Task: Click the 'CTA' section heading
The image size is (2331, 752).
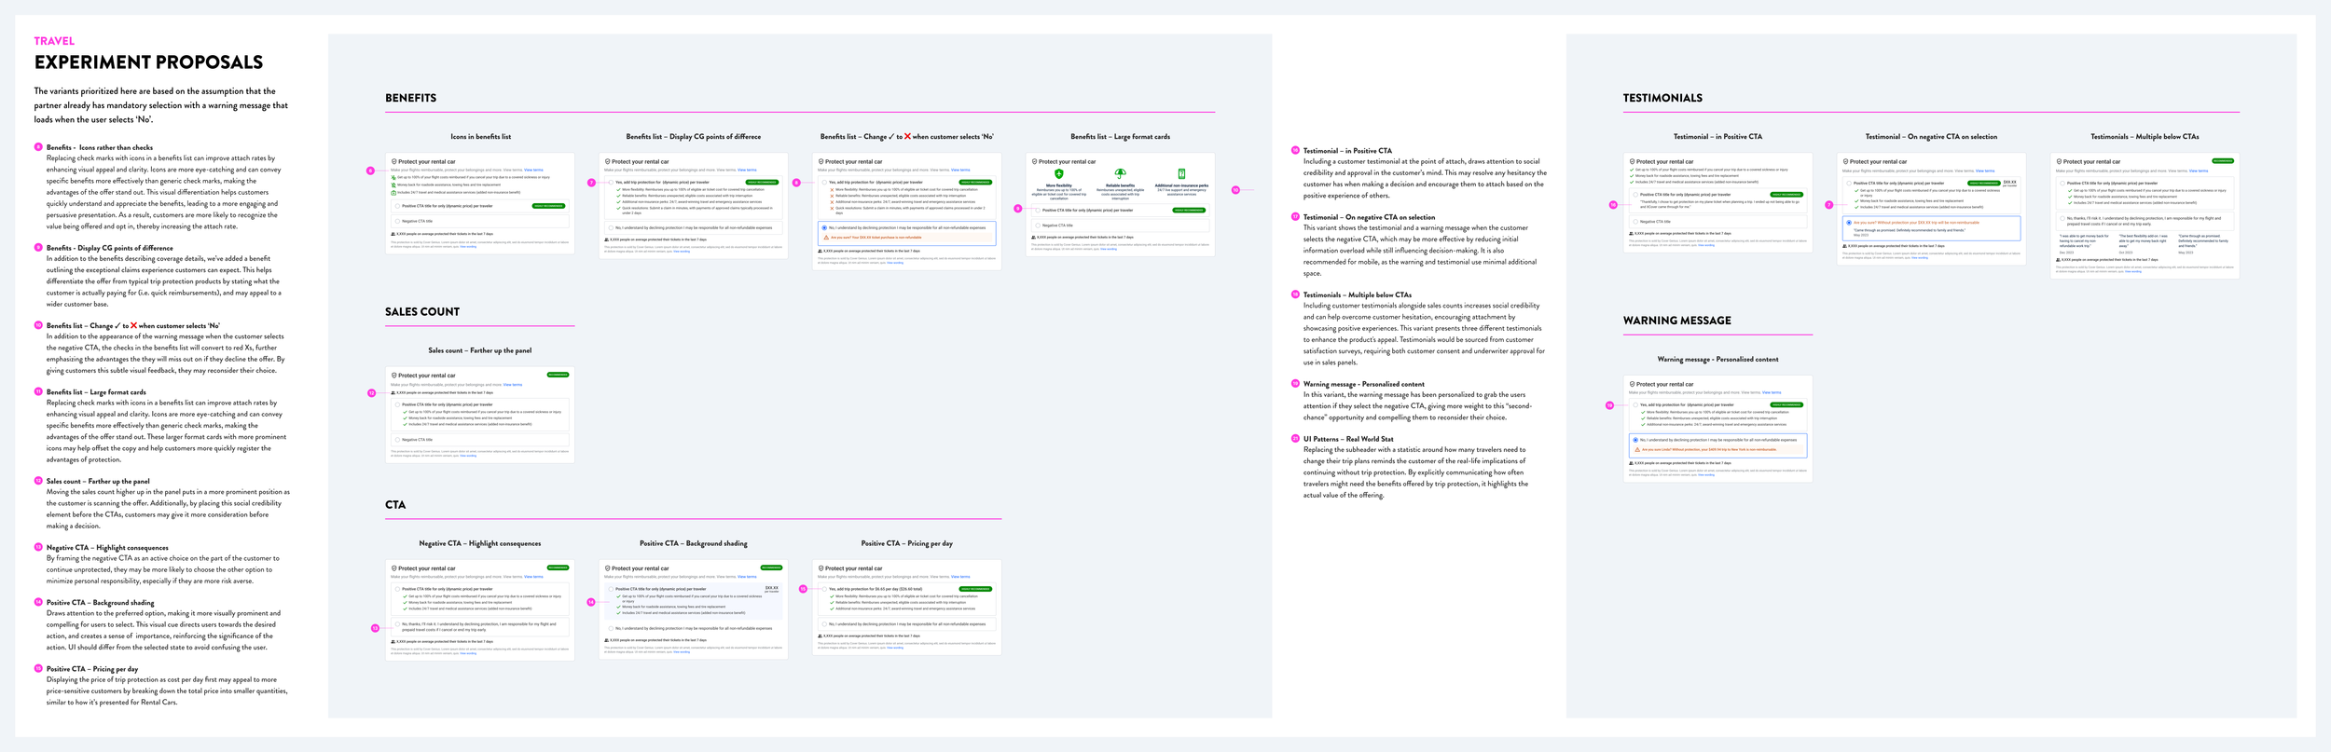Action: 395,505
